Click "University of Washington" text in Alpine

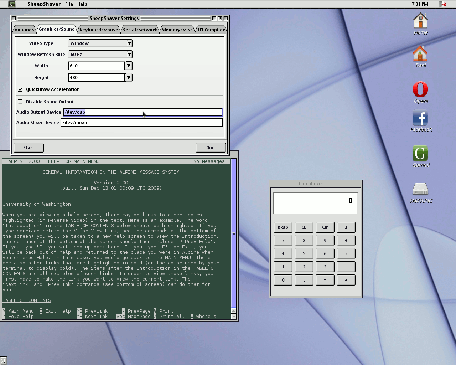click(x=37, y=204)
